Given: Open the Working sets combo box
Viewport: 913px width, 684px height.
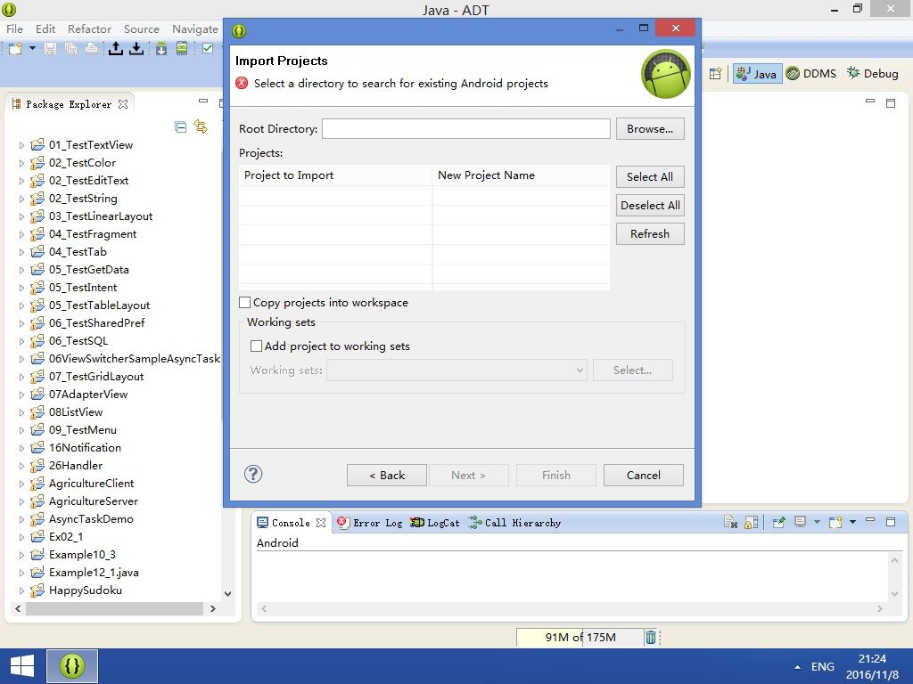Looking at the screenshot, I should pos(456,370).
